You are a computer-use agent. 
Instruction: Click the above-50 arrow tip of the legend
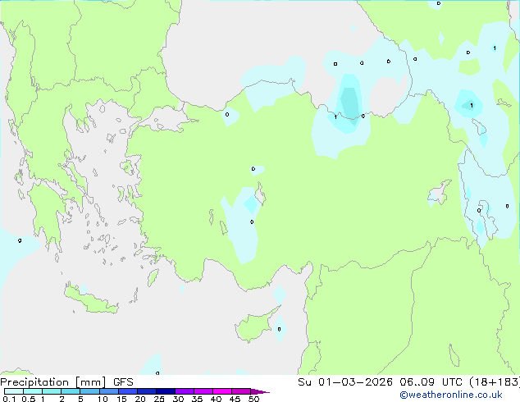[x=260, y=391]
